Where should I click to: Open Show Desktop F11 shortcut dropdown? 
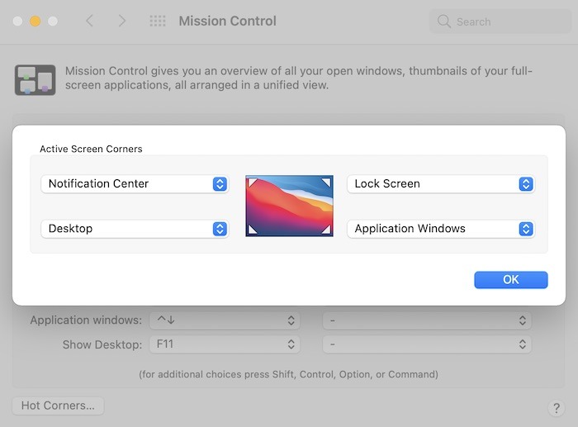225,344
